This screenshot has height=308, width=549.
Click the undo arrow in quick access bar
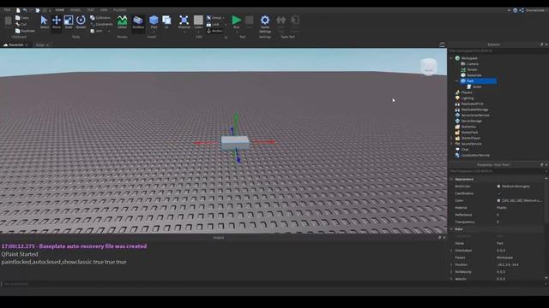pos(25,10)
